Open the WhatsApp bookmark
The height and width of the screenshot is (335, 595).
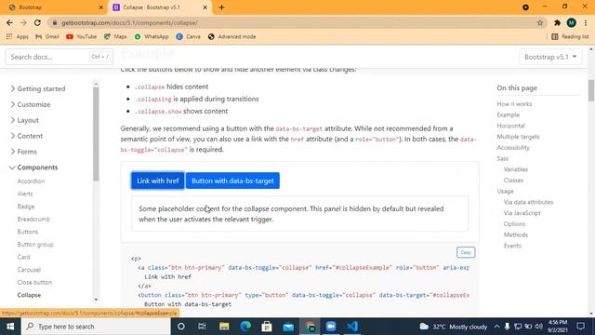tap(152, 36)
